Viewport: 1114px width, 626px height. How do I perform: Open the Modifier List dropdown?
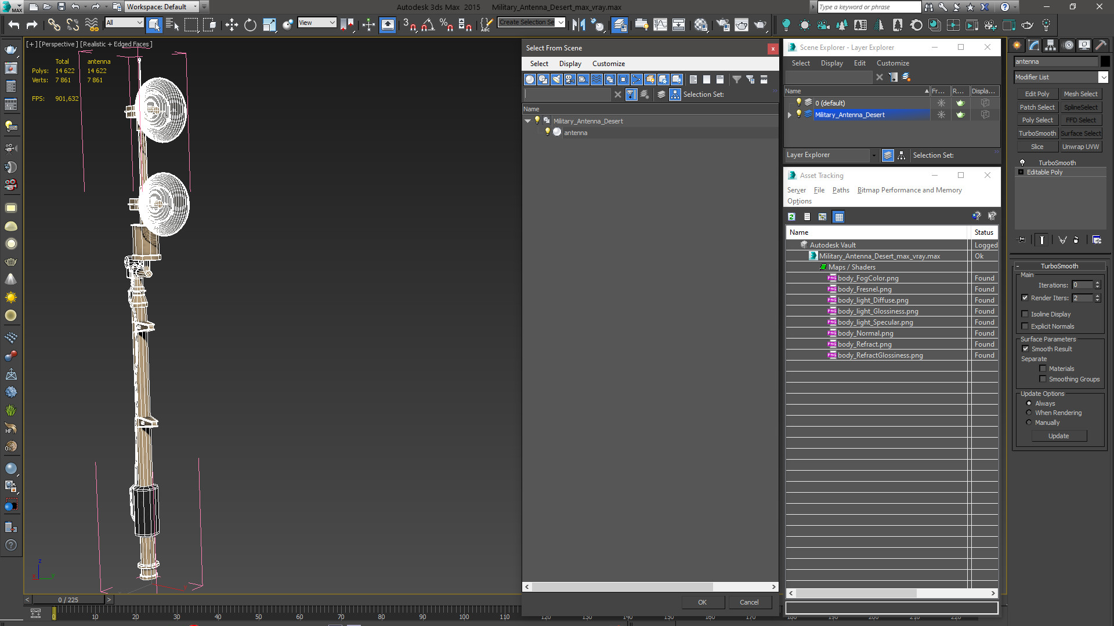coord(1103,77)
